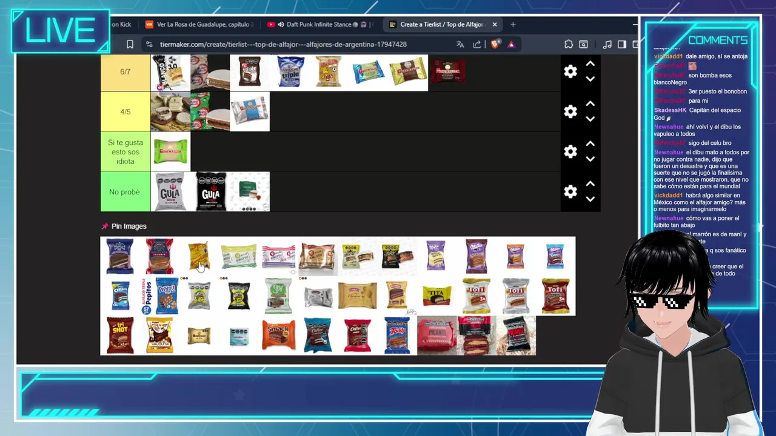Screen dimensions: 776x436
Task: View site information icon left of the URL
Action: (x=149, y=44)
